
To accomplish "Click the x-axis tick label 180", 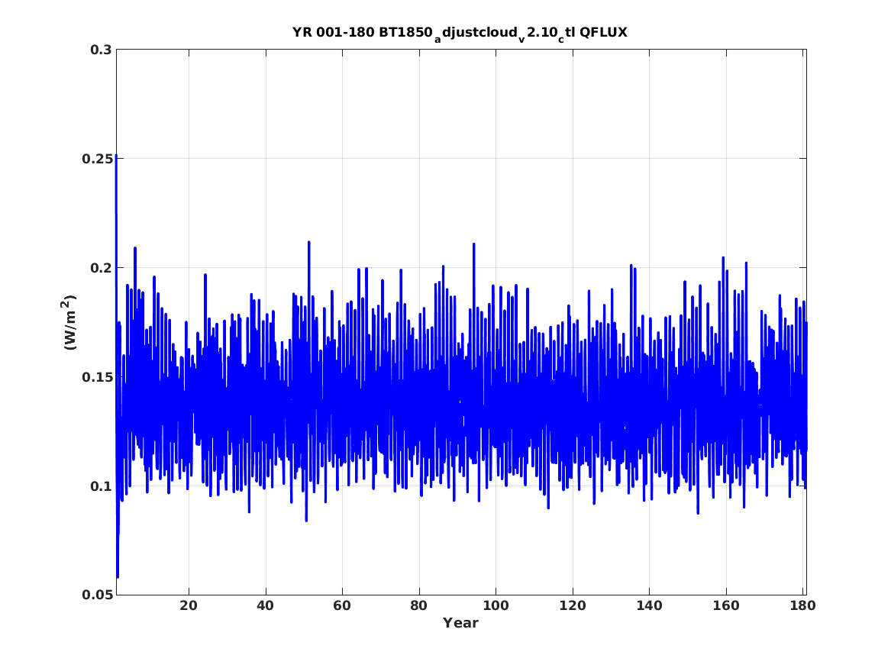I will [803, 606].
